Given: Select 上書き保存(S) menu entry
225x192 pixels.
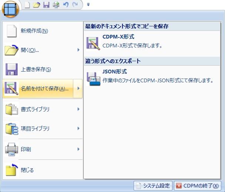Looking at the screenshot, I should (43, 69).
